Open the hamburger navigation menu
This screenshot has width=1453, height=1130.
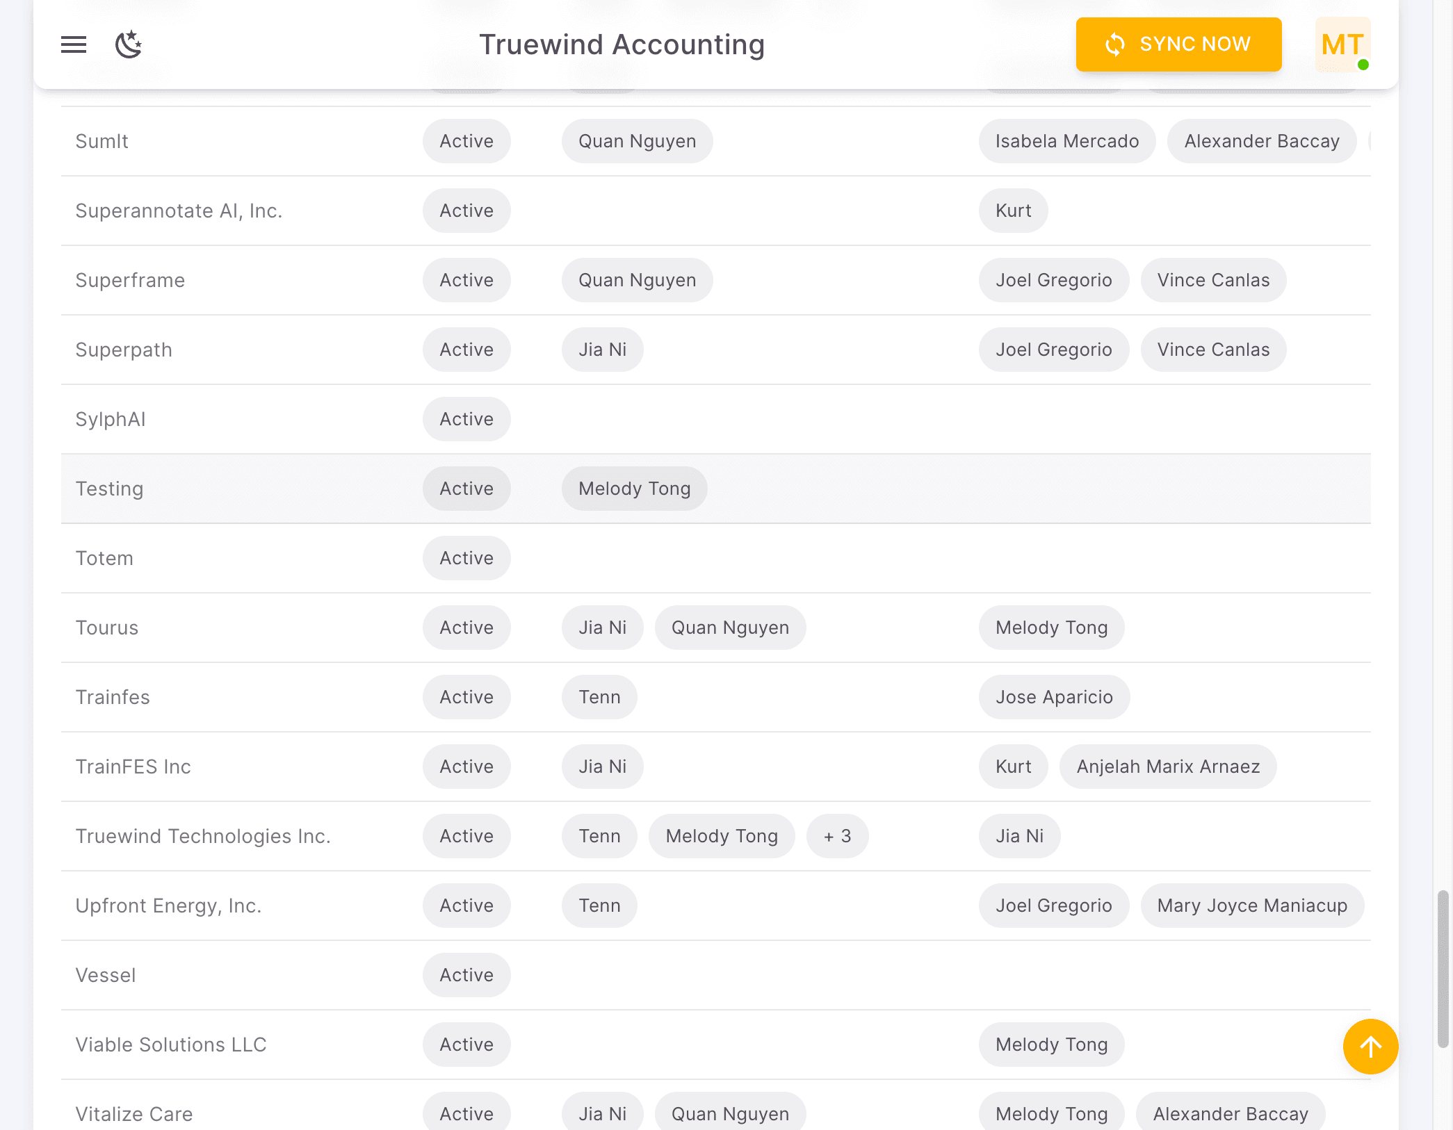pyautogui.click(x=73, y=44)
